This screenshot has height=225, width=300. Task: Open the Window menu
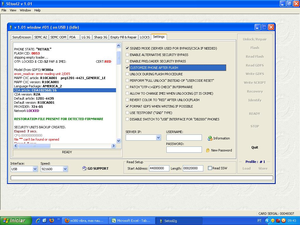pyautogui.click(x=25, y=10)
